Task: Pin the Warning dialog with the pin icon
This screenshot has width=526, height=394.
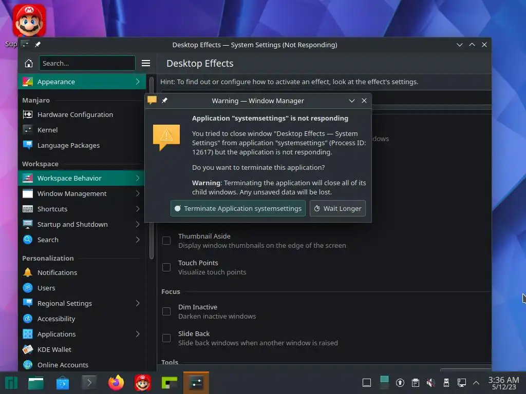Action: pos(165,101)
